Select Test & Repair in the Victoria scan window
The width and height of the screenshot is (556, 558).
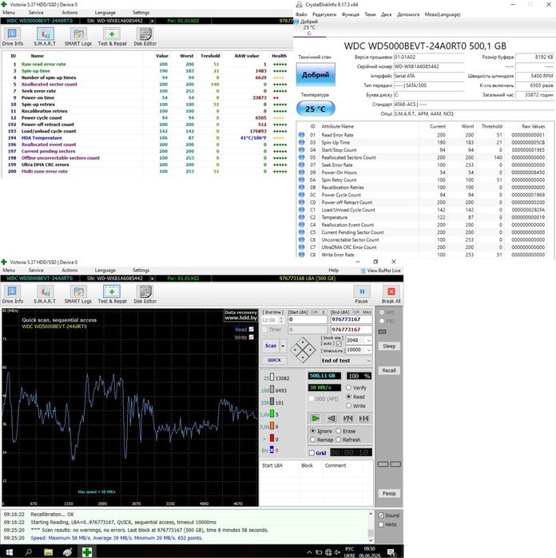tap(112, 295)
